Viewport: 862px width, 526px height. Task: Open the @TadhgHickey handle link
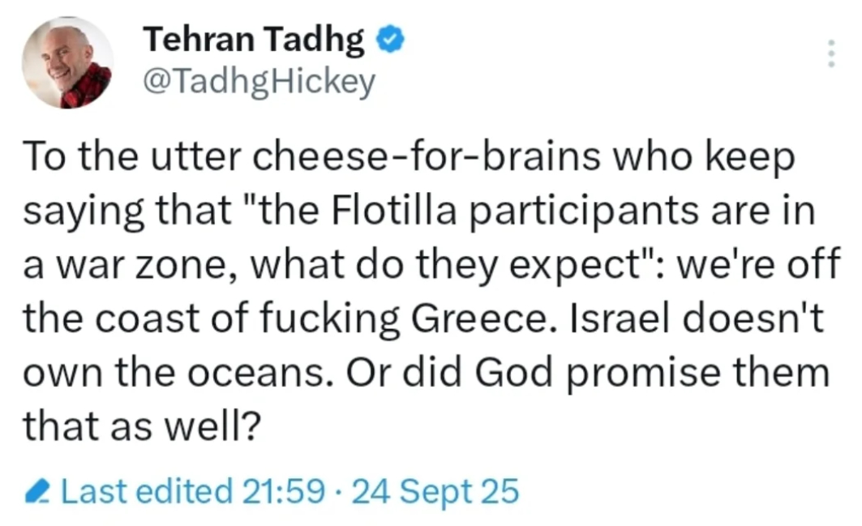click(259, 81)
